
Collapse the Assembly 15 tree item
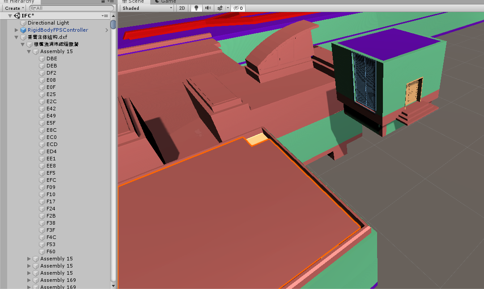tap(29, 51)
